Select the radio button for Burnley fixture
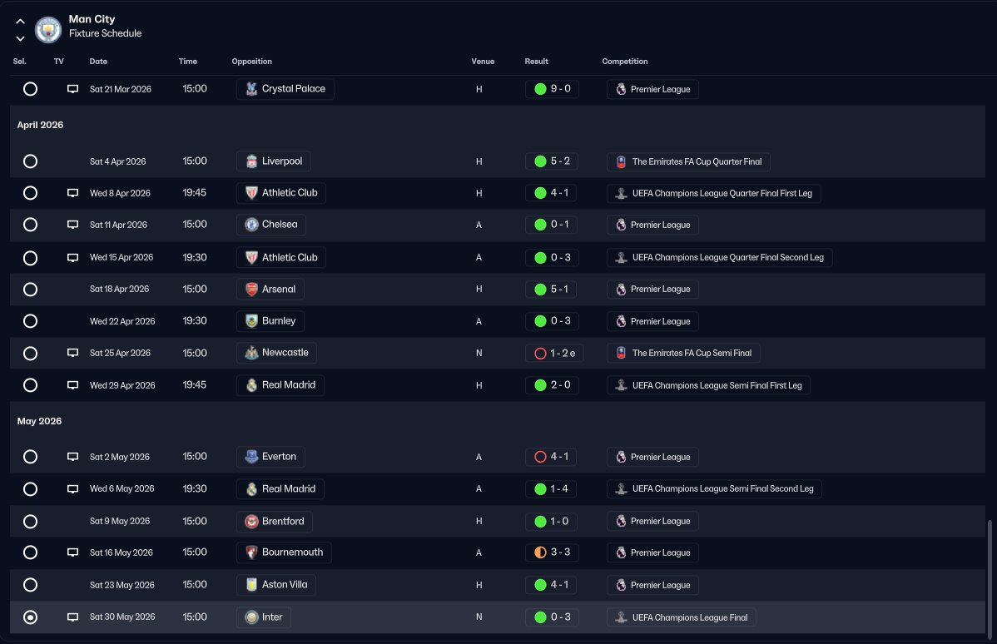 click(30, 321)
